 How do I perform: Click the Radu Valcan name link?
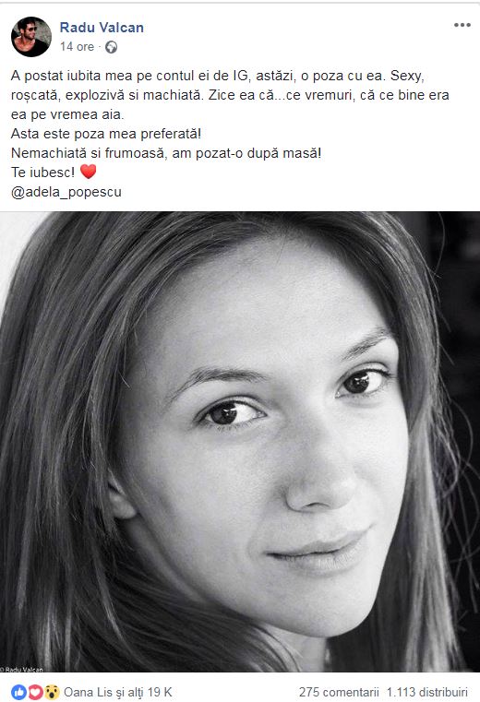click(x=102, y=28)
